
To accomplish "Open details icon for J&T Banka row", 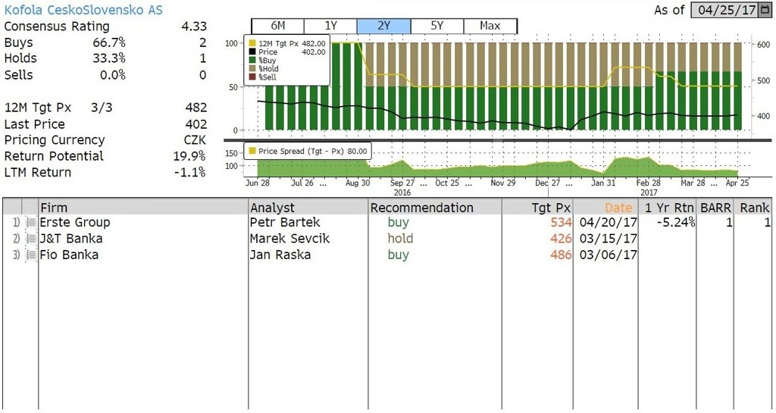I will pos(30,239).
